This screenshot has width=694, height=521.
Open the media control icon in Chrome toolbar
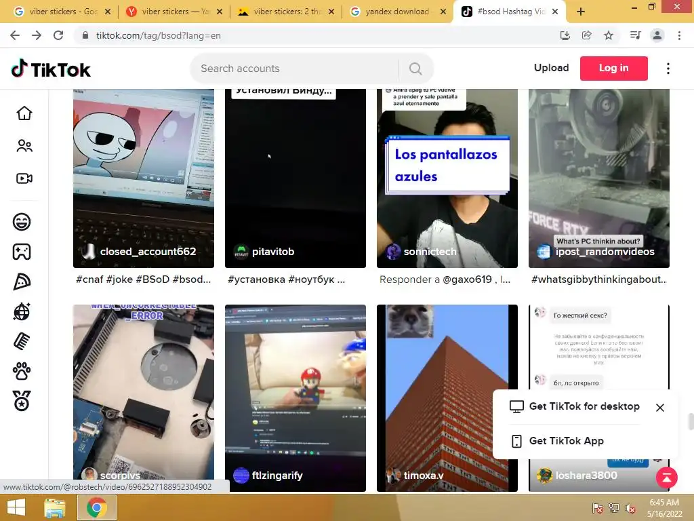635,35
